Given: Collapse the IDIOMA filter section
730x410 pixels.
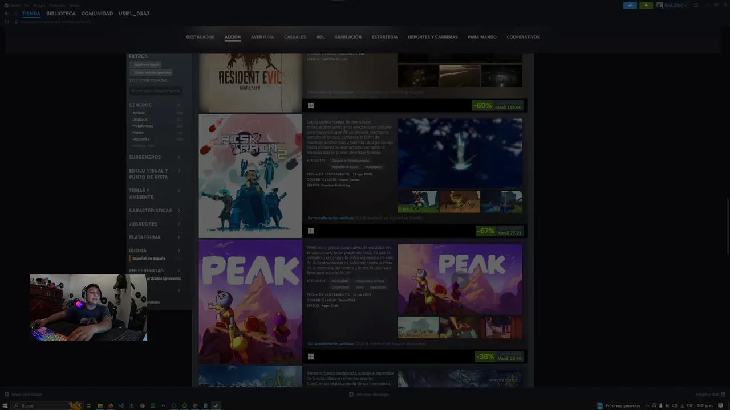Looking at the screenshot, I should 156,251.
